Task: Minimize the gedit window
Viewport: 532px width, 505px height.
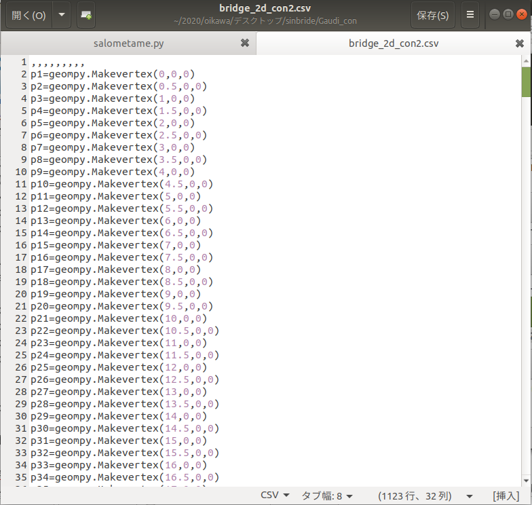Action: point(495,14)
